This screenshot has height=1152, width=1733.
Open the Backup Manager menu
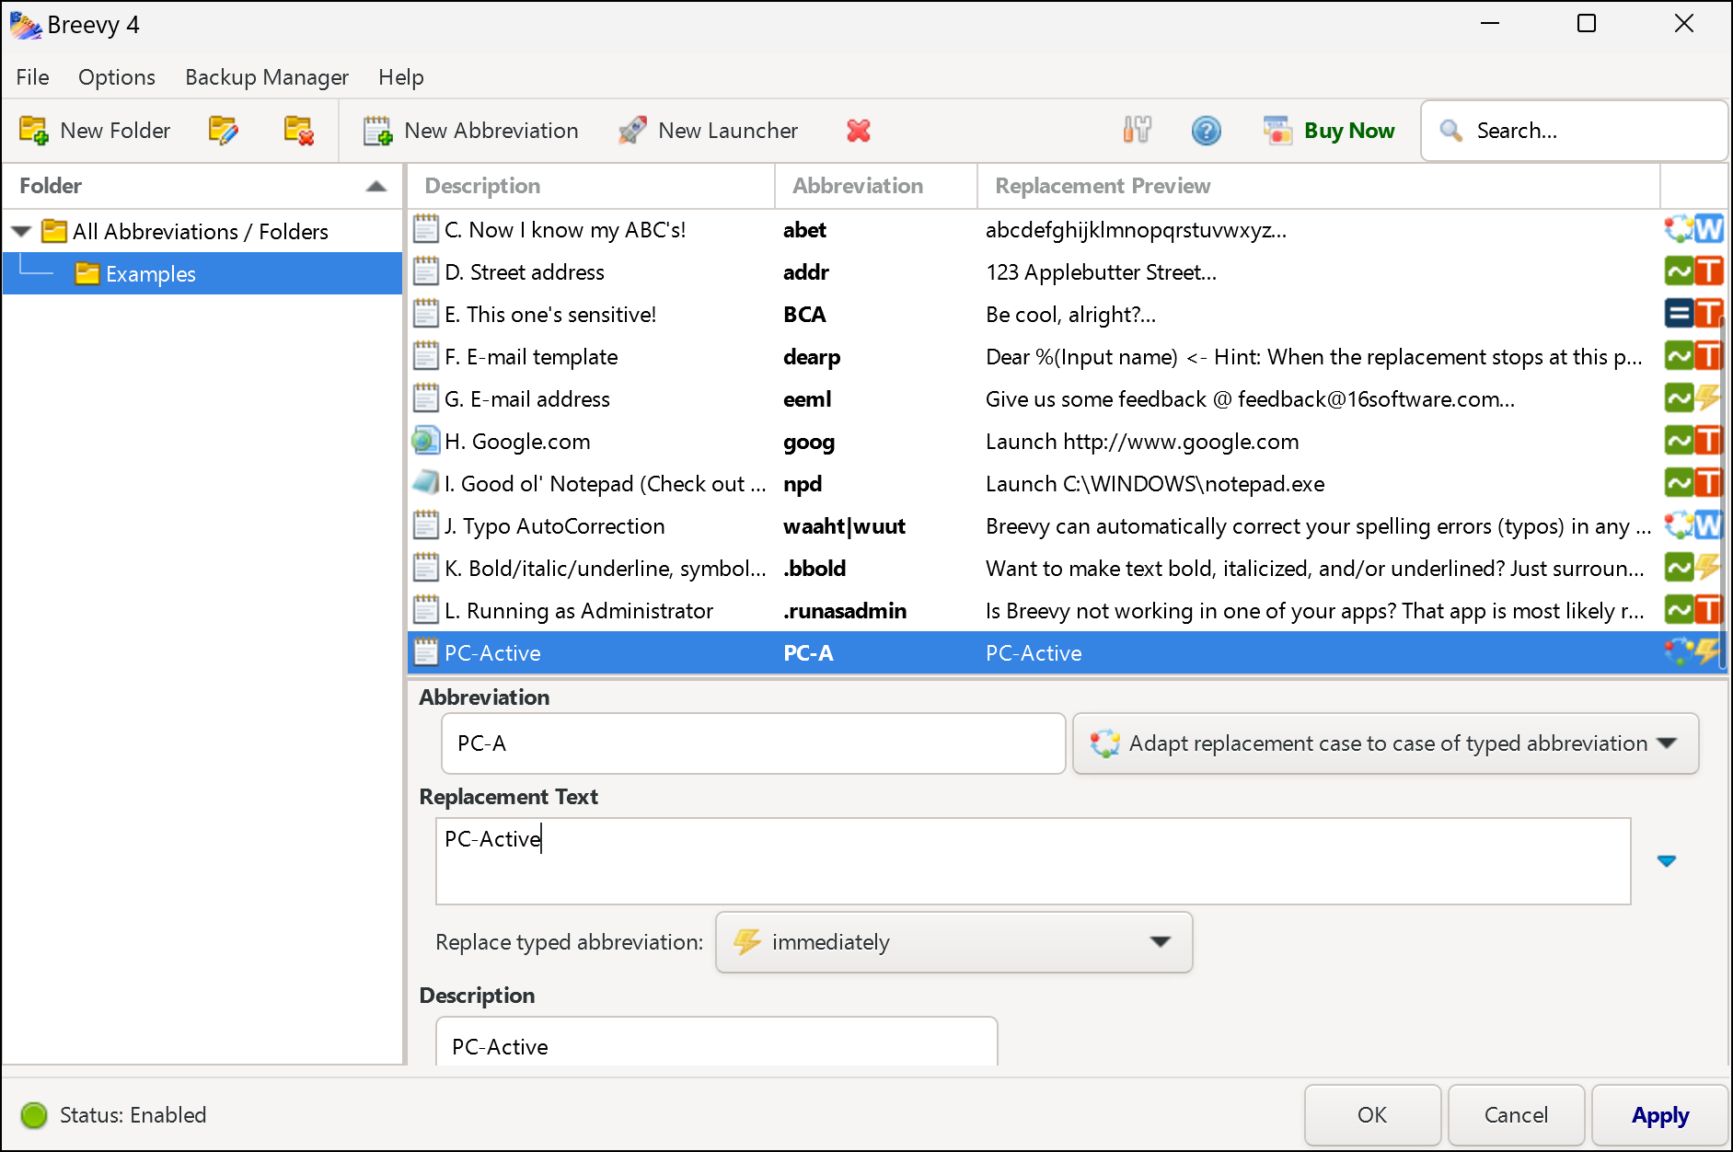click(267, 77)
